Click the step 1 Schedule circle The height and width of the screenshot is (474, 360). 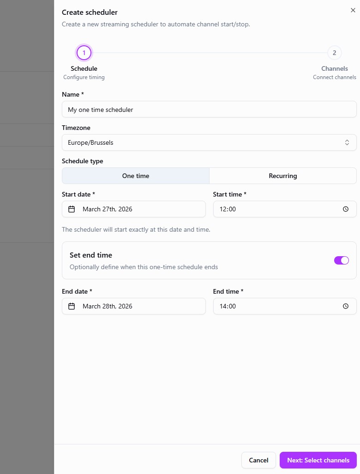click(84, 53)
